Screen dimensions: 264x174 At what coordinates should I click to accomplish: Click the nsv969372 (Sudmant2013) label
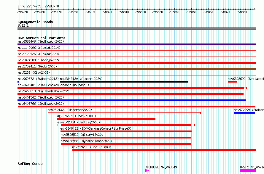coord(38,79)
